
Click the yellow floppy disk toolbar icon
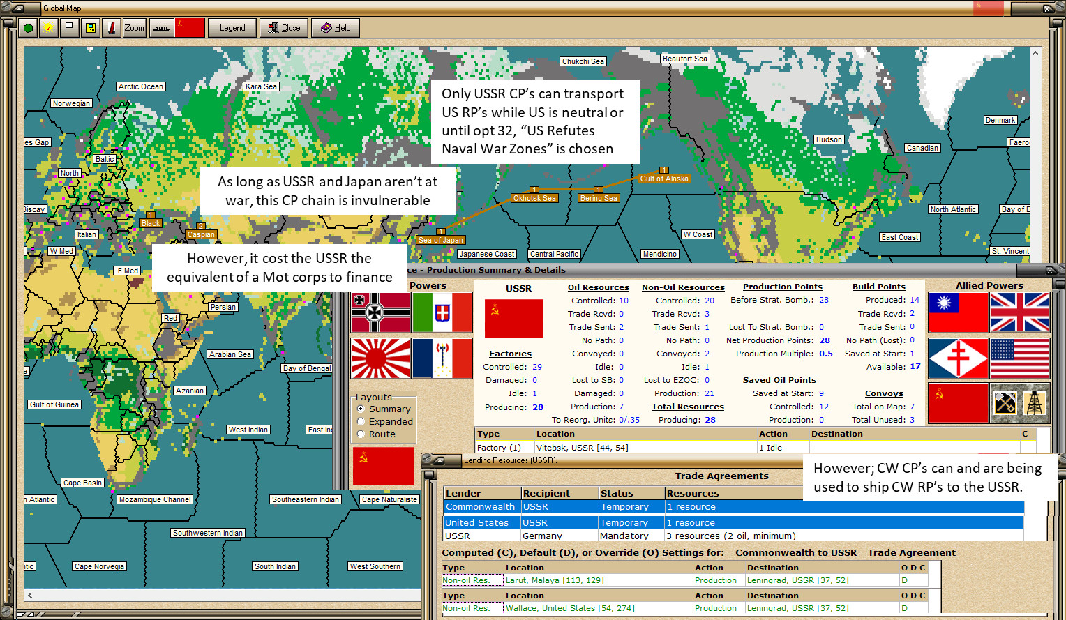[90, 28]
